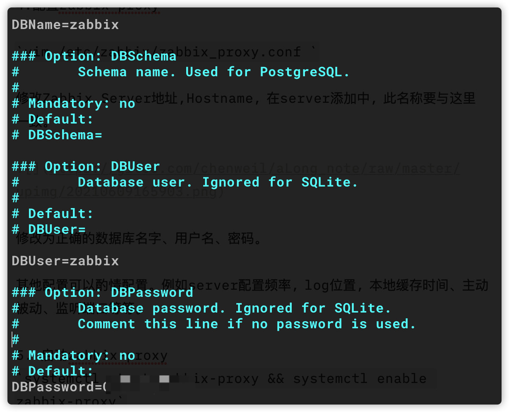Viewport: 509px width, 412px height.
Task: Click the DBUser=zabbix config line
Action: coord(65,261)
